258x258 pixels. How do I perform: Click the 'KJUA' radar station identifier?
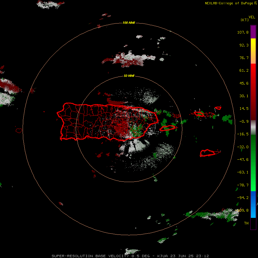pyautogui.click(x=163, y=256)
